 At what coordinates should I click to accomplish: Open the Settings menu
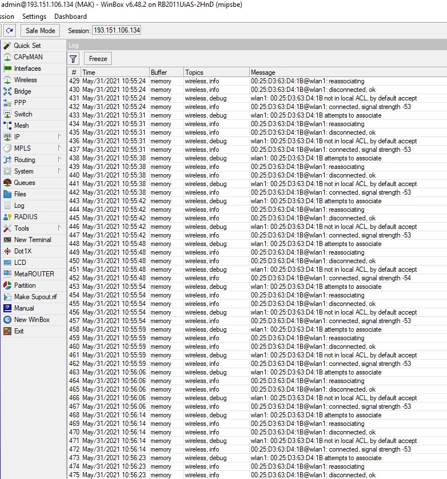click(34, 17)
